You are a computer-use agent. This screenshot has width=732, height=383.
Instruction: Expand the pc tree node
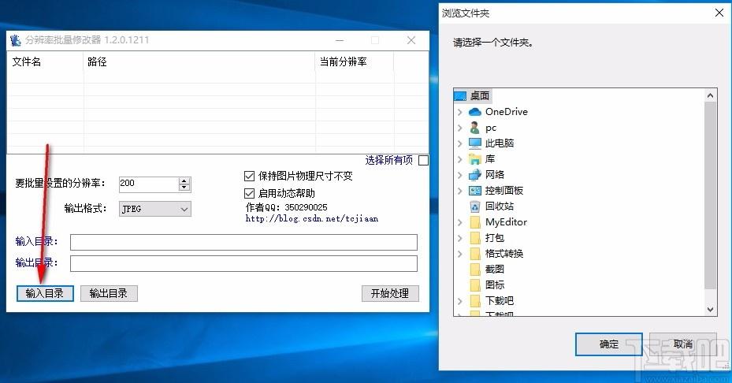pos(460,128)
